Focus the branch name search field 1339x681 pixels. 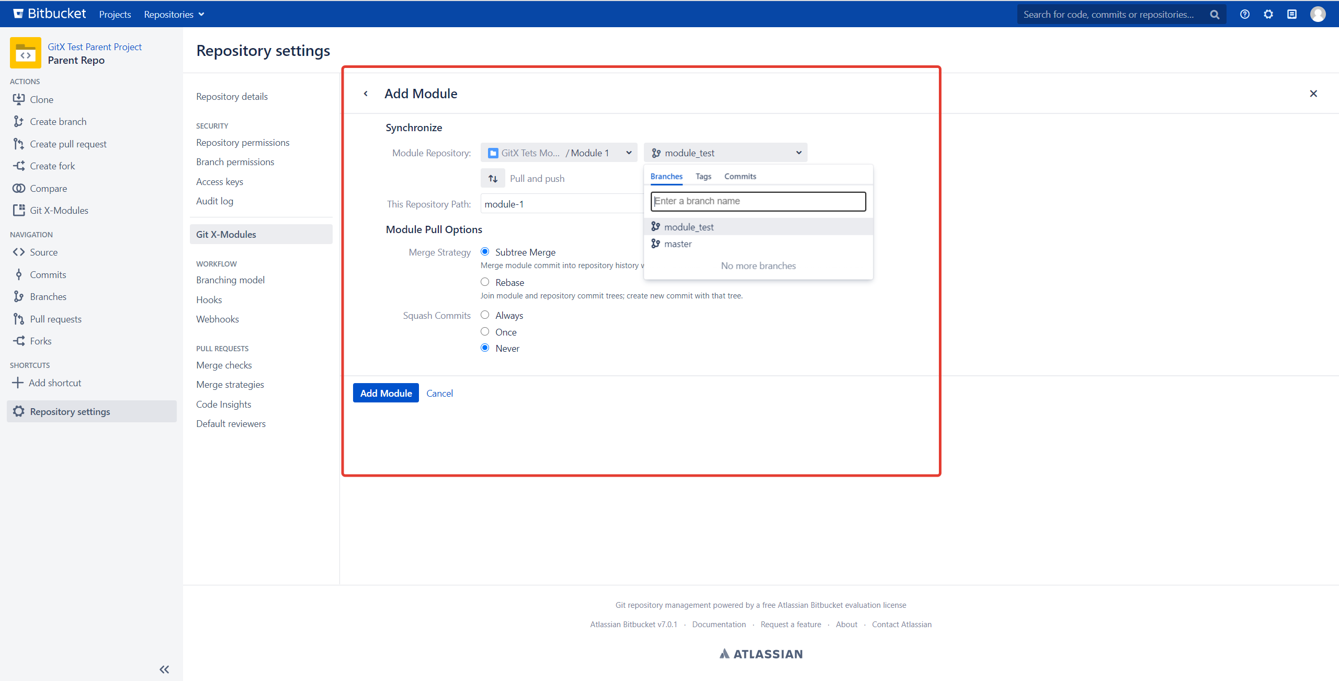[x=758, y=201]
